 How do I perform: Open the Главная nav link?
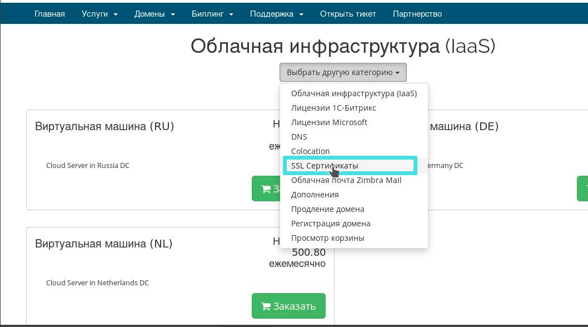(49, 14)
